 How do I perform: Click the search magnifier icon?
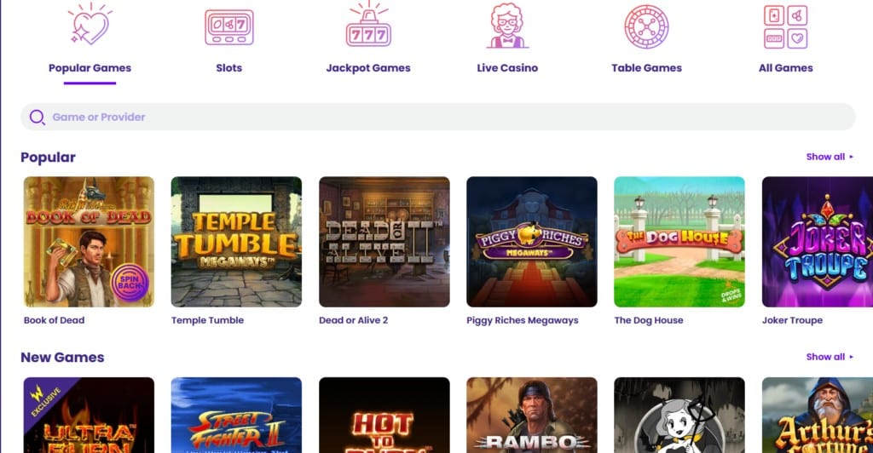point(38,118)
